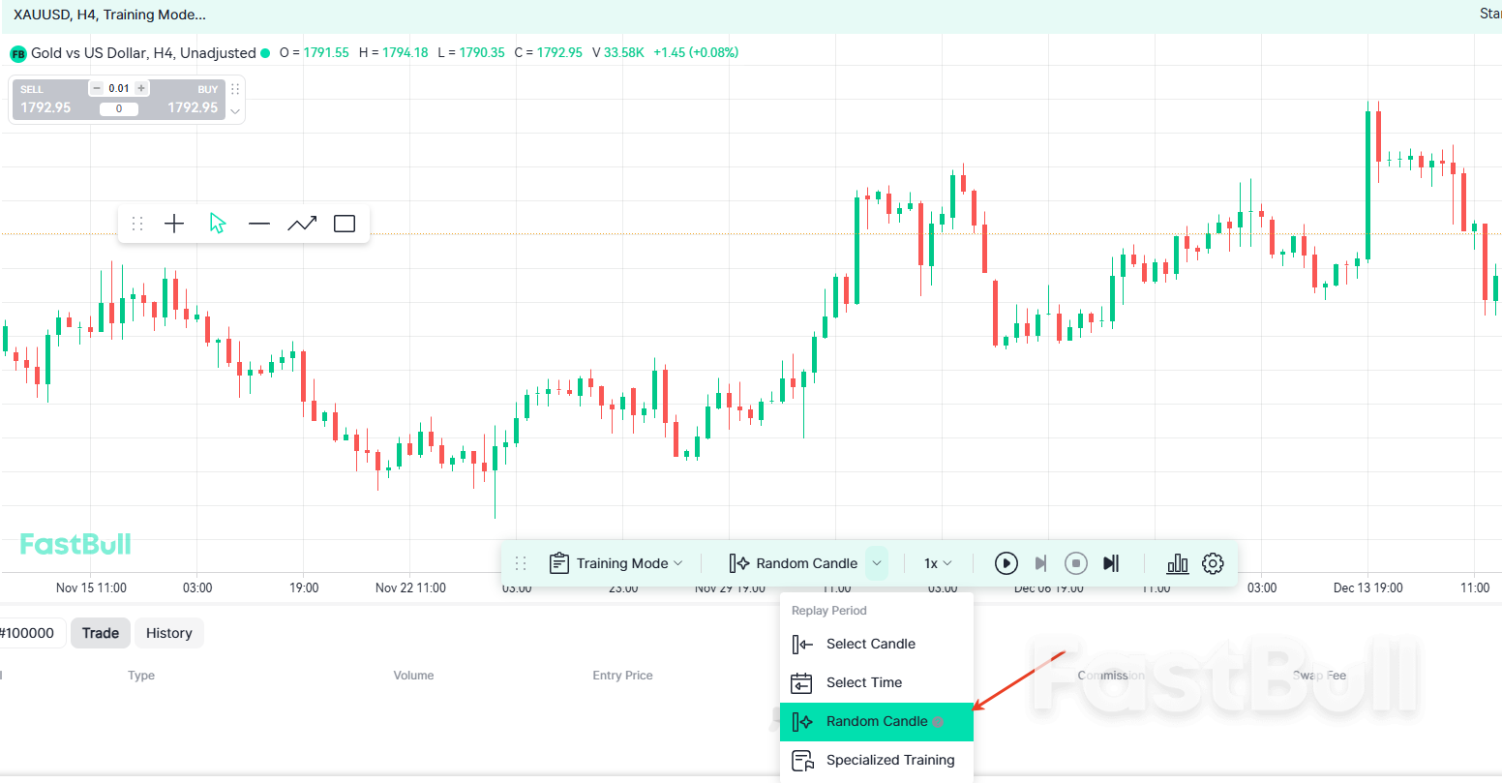The height and width of the screenshot is (783, 1502).
Task: Select the crosshair tool
Action: (174, 223)
